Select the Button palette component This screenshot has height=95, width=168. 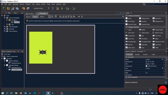(142, 30)
